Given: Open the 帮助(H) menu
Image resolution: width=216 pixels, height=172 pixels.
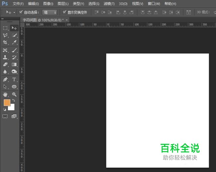Looking at the screenshot, I should click(170, 4).
